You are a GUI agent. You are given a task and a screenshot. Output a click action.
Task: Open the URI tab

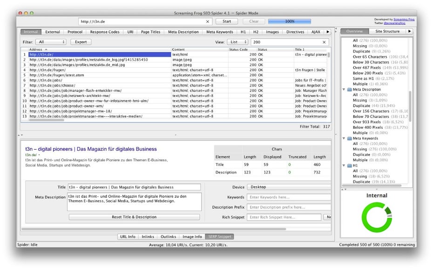[130, 32]
